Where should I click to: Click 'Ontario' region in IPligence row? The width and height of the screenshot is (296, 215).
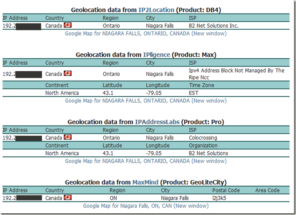[x=111, y=74]
